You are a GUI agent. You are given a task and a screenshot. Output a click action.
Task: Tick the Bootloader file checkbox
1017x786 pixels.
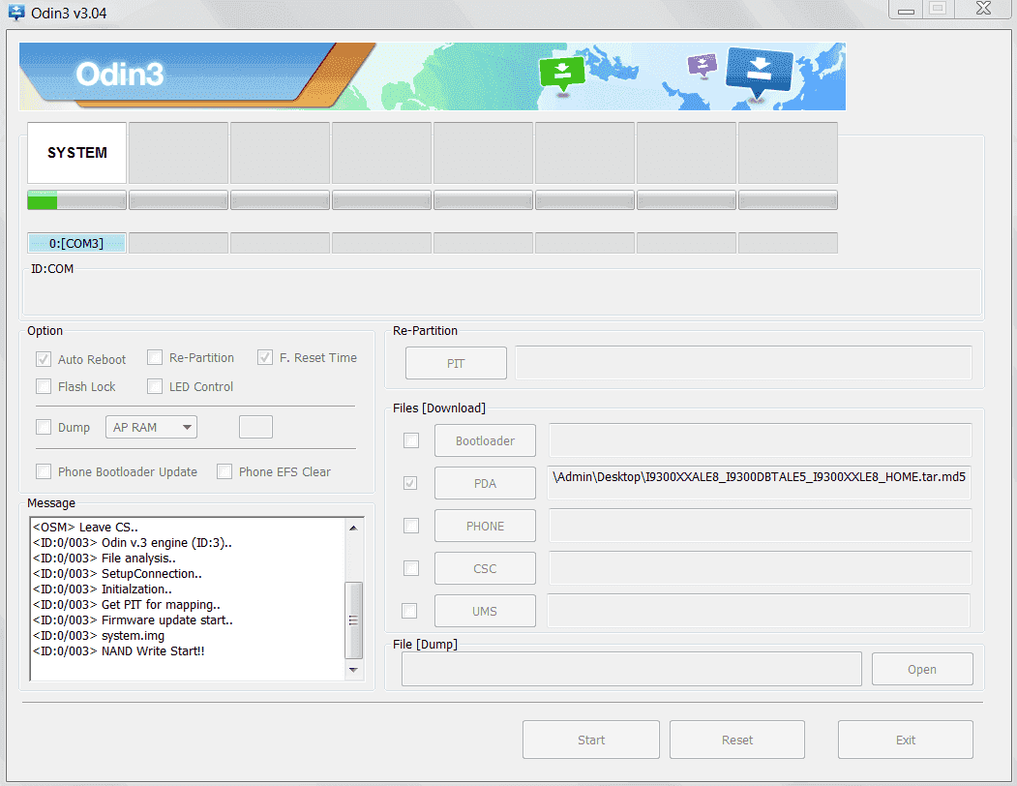(x=411, y=440)
